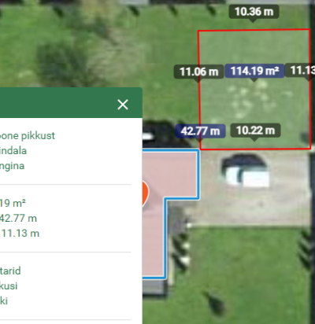Open the "kusi" green link
The height and width of the screenshot is (324, 315).
[9, 286]
